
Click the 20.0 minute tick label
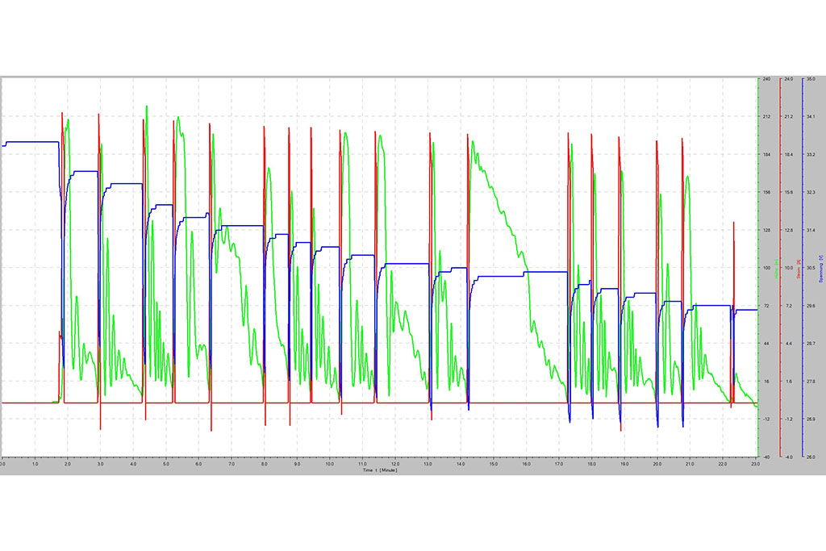657,464
